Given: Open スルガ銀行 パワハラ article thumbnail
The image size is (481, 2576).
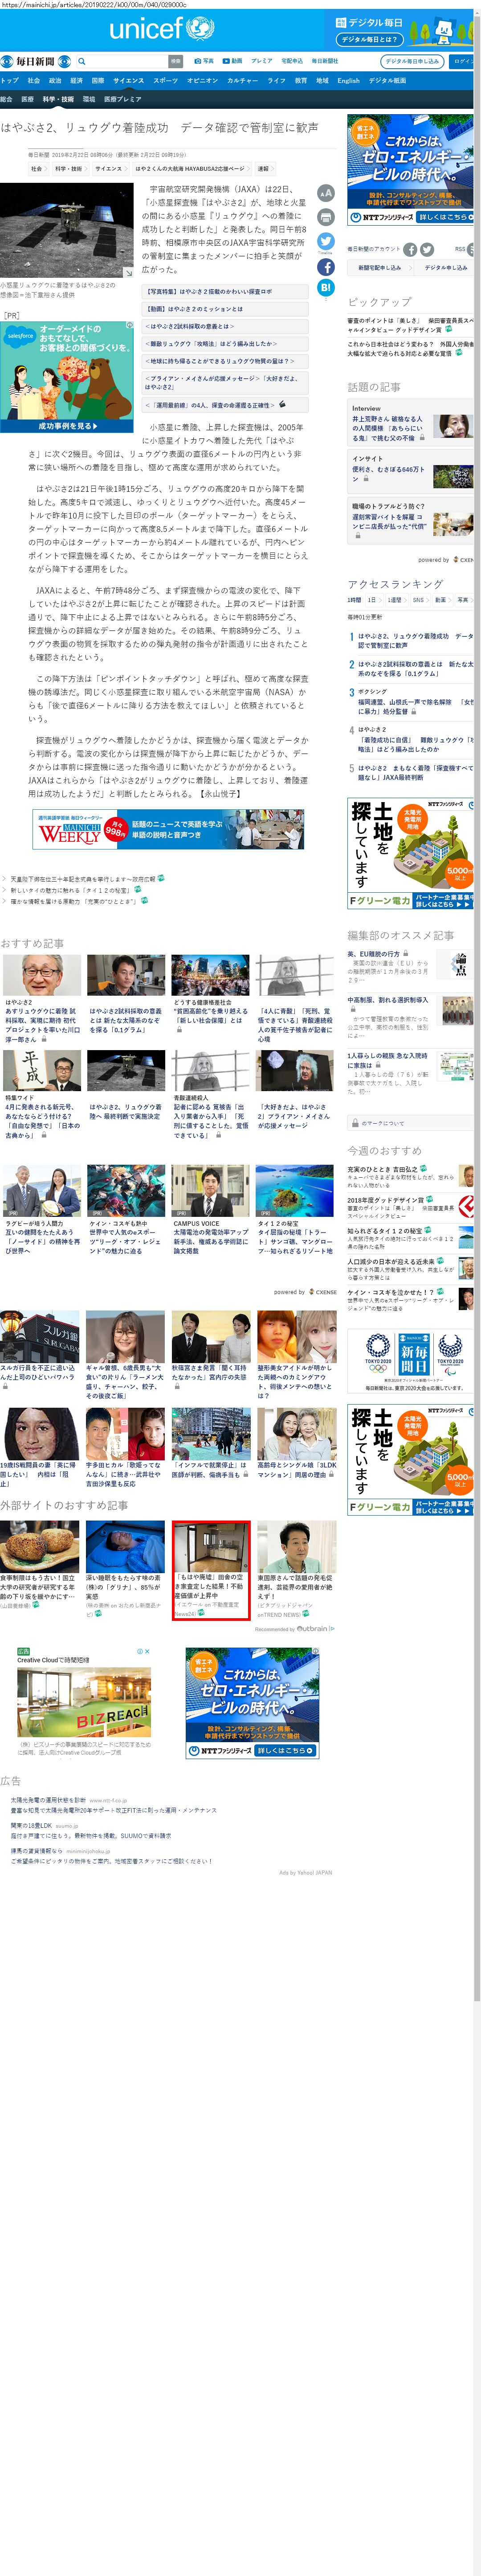Looking at the screenshot, I should click(x=41, y=1335).
